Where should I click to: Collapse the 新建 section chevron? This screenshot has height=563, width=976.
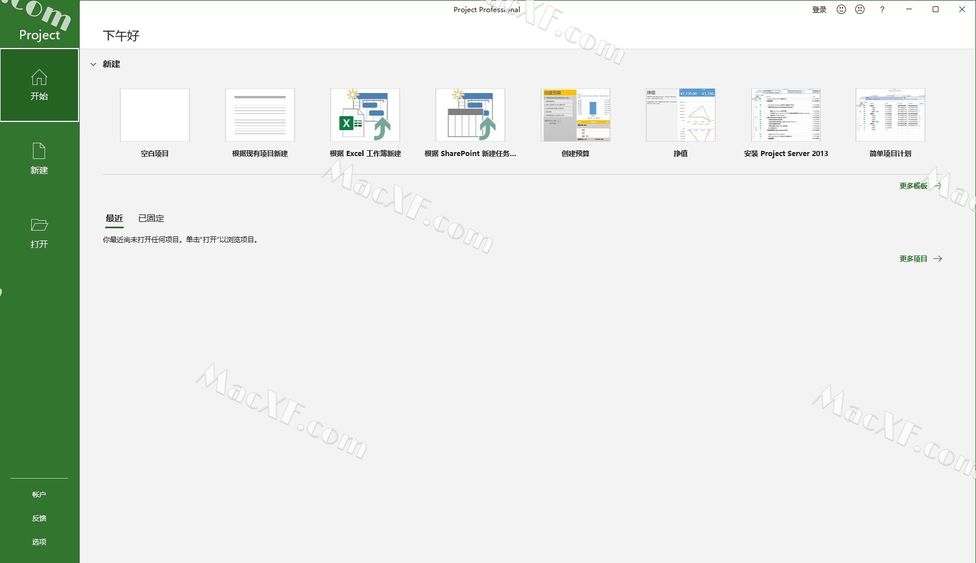(93, 64)
